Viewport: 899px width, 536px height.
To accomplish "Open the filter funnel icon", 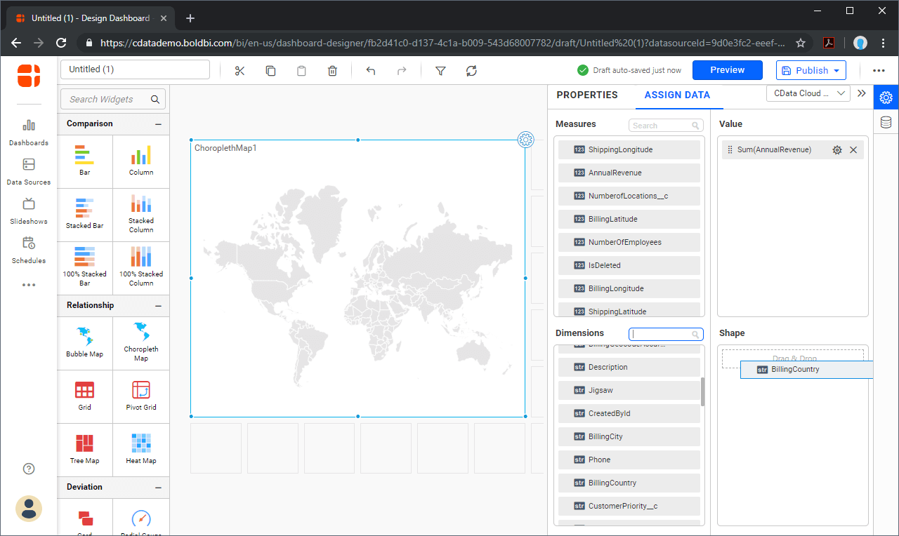I will pyautogui.click(x=440, y=70).
